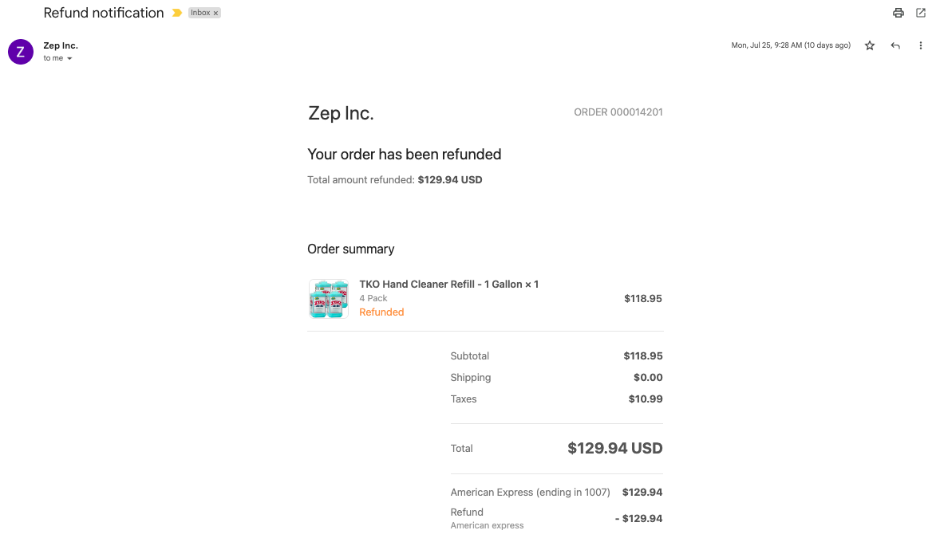
Task: Click the yellow importance marker icon
Action: pos(176,13)
